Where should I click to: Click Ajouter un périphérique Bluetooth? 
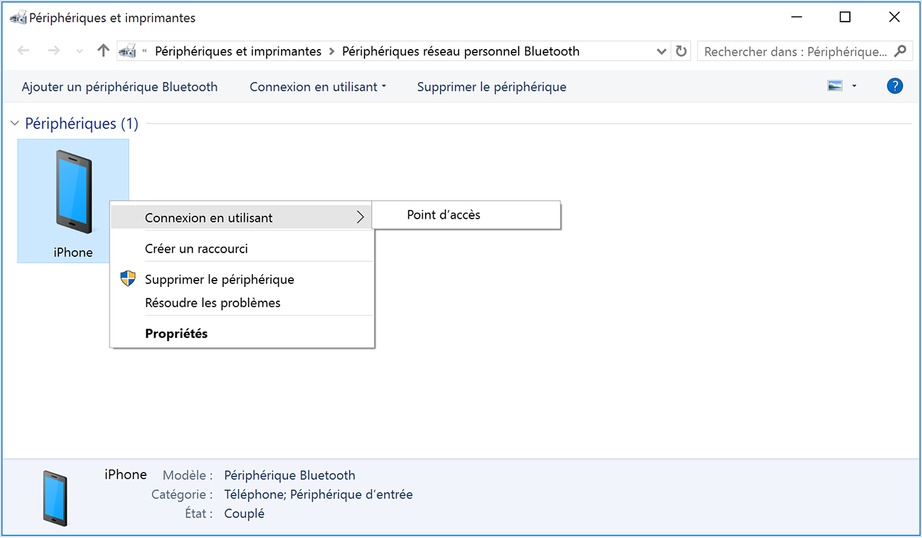120,87
